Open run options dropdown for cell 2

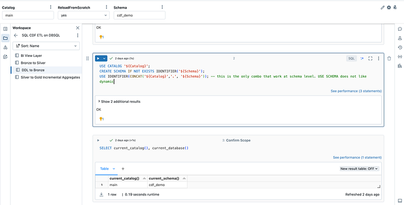tap(105, 58)
